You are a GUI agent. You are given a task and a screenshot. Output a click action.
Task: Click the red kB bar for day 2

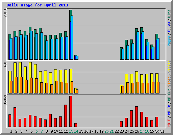15,117
